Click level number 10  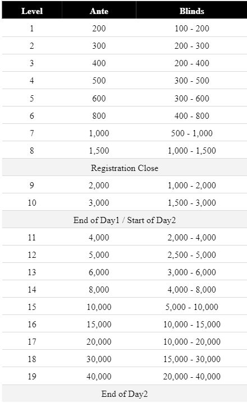click(32, 202)
